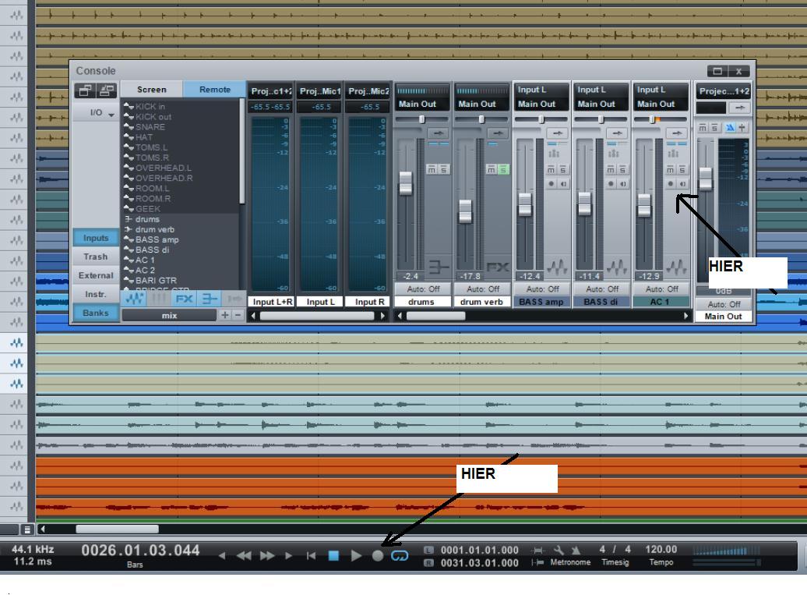Select the Inputs panel tab

tap(96, 238)
